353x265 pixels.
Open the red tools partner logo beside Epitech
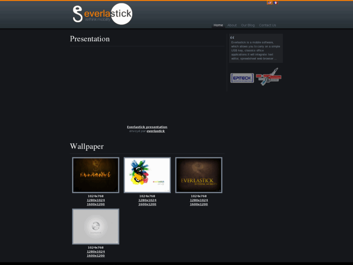point(269,77)
